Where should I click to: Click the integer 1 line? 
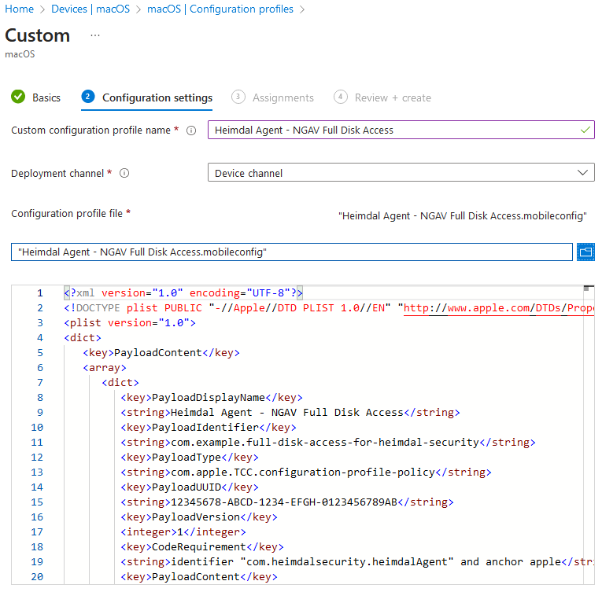tap(183, 532)
